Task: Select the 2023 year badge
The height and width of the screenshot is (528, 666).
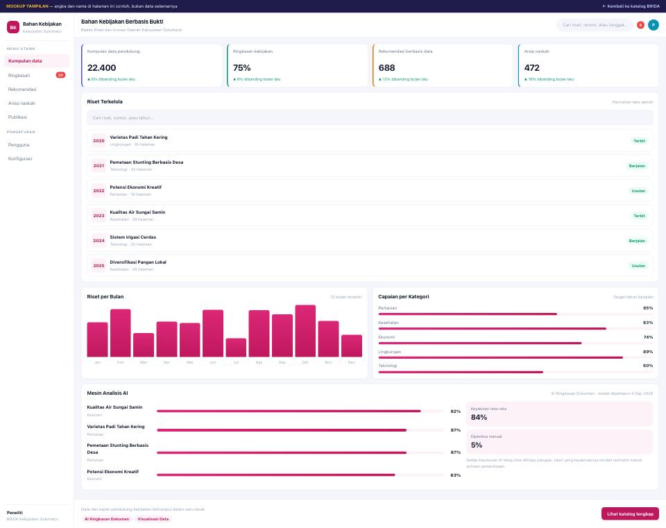Action: (99, 216)
